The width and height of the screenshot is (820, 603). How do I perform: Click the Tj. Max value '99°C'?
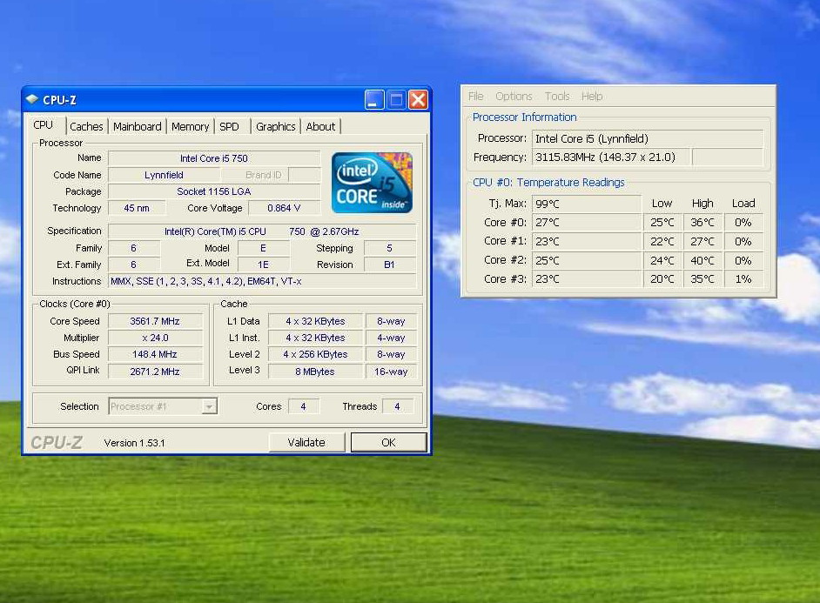click(586, 204)
